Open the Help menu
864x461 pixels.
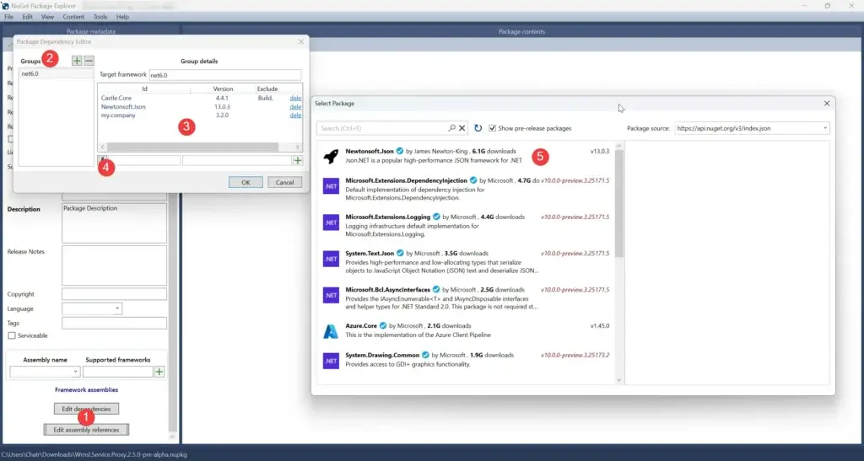tap(122, 17)
